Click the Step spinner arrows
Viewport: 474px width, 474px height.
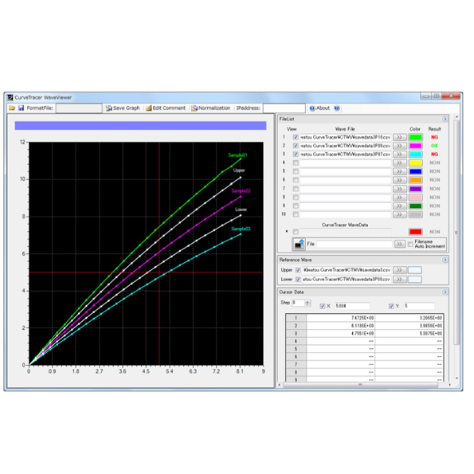coord(308,303)
